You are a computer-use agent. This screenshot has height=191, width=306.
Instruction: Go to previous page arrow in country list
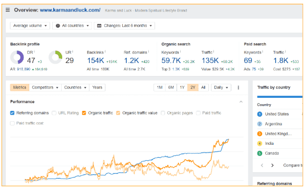(x=262, y=165)
